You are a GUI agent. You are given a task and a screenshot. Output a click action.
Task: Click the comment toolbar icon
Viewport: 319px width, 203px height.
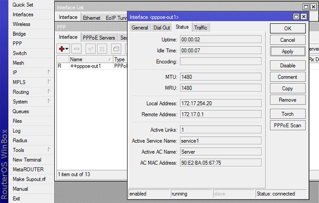[x=116, y=49]
